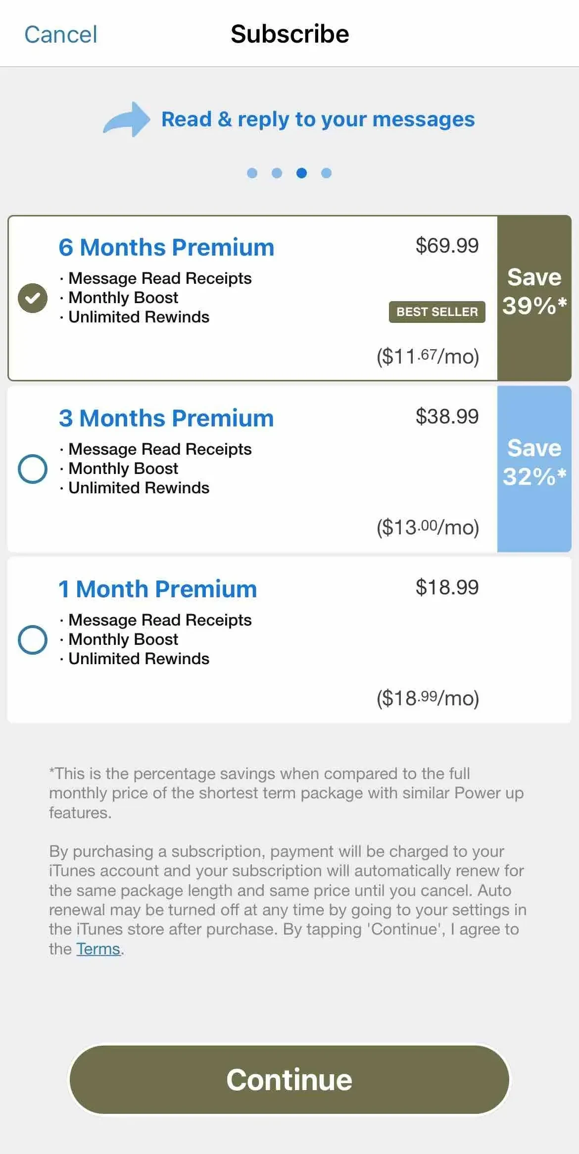
Task: Go to the fourth carousel page dot
Action: pos(326,173)
